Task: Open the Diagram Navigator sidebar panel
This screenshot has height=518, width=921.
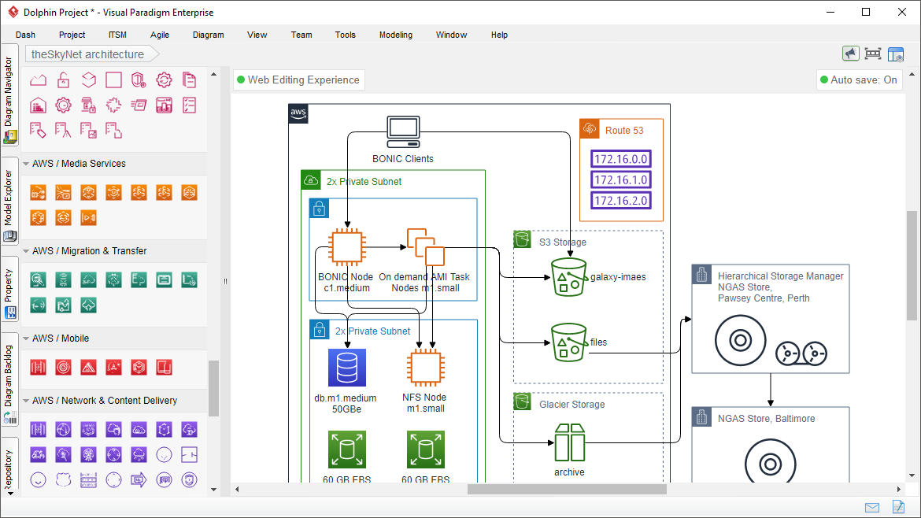Action: tap(9, 102)
